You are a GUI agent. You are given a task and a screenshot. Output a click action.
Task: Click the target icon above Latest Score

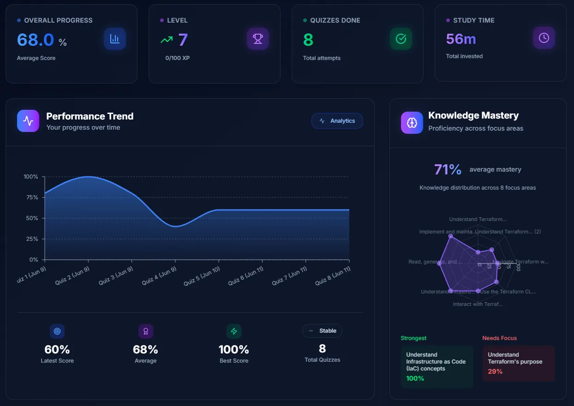[x=57, y=331]
